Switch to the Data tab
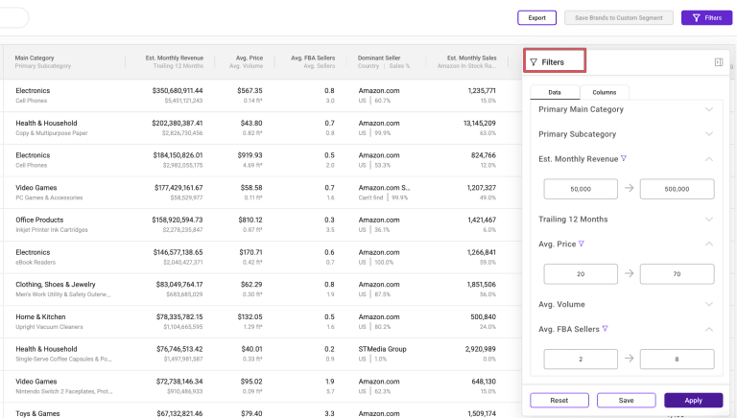 [555, 92]
